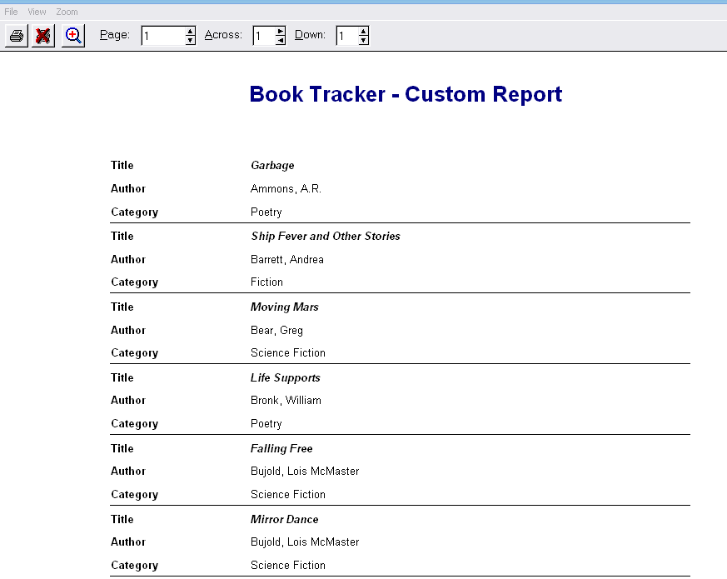Click the title 'Moving Mars'

point(285,307)
